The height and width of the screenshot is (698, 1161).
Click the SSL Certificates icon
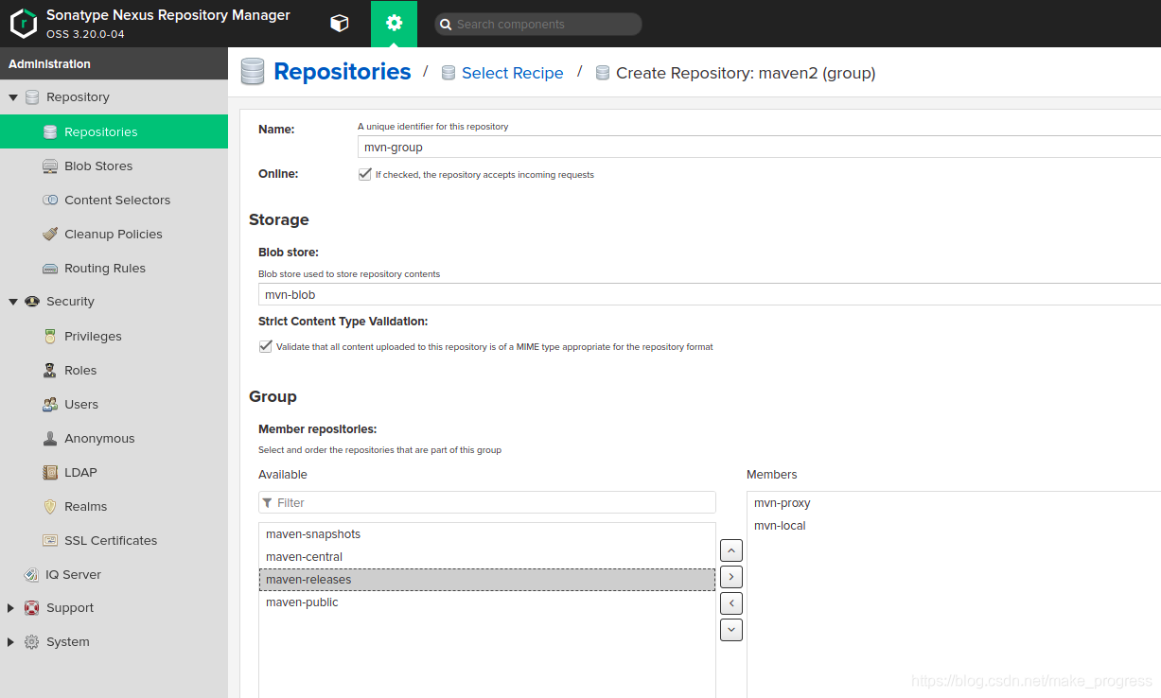pos(50,540)
